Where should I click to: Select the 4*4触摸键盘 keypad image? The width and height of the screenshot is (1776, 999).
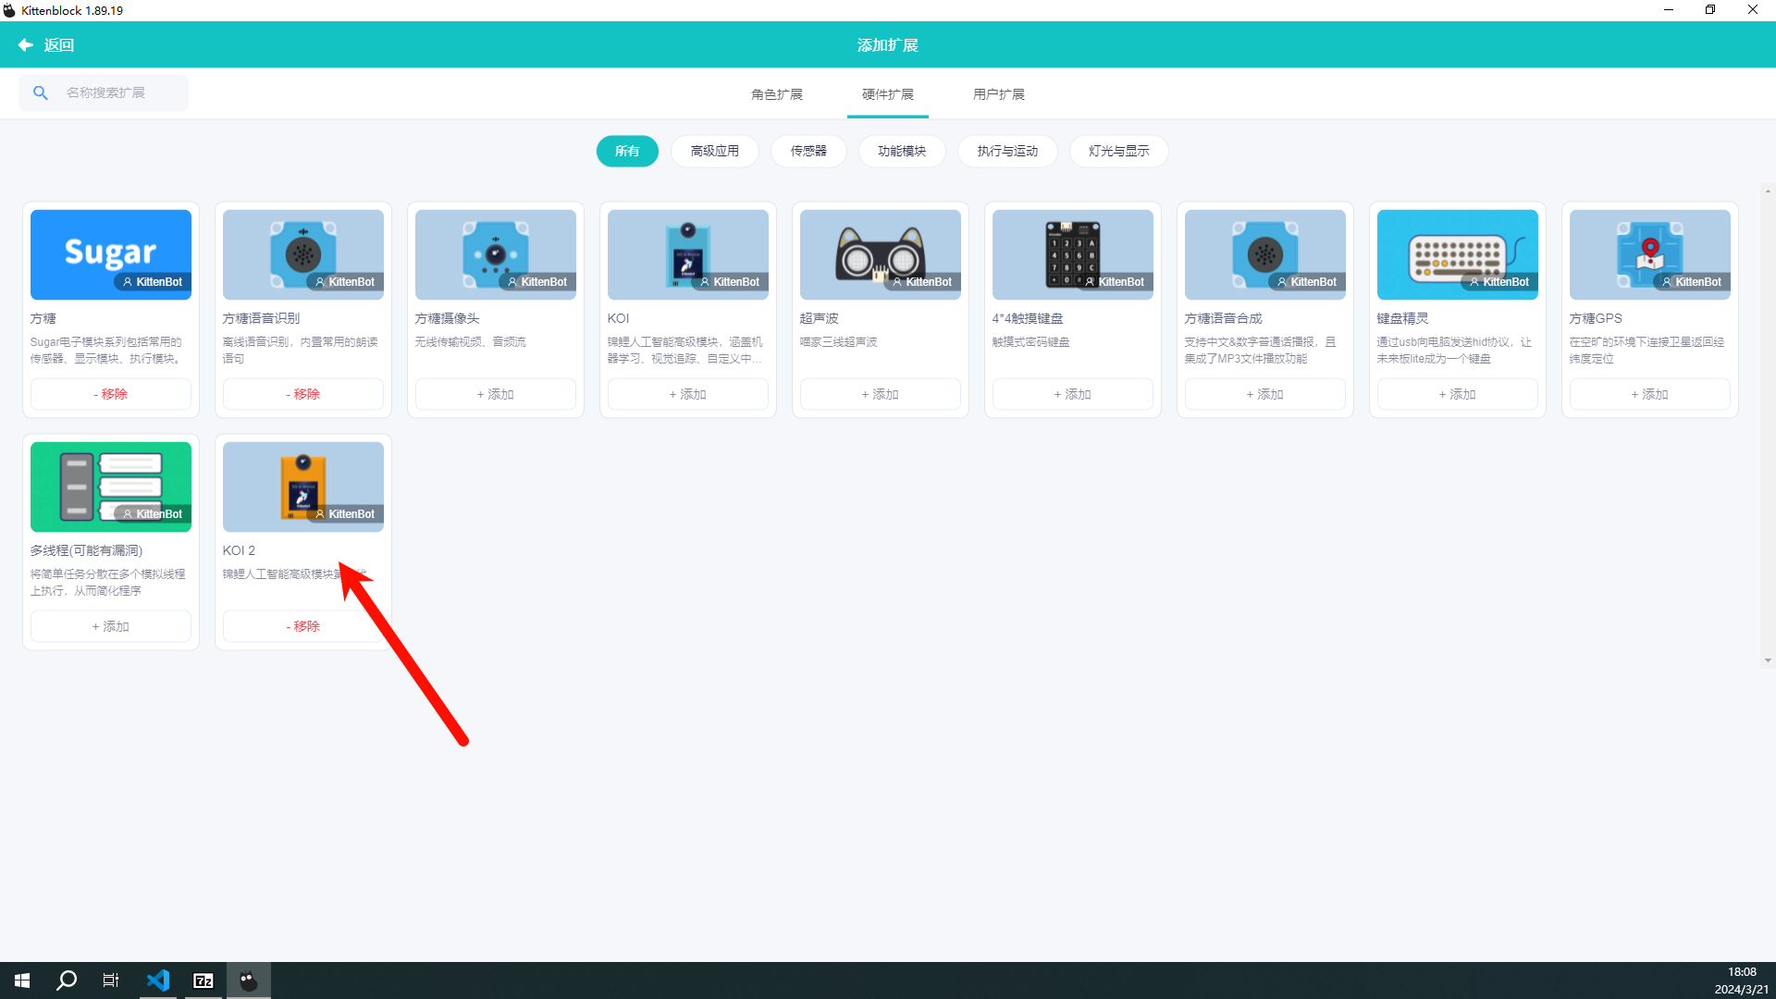(x=1073, y=254)
